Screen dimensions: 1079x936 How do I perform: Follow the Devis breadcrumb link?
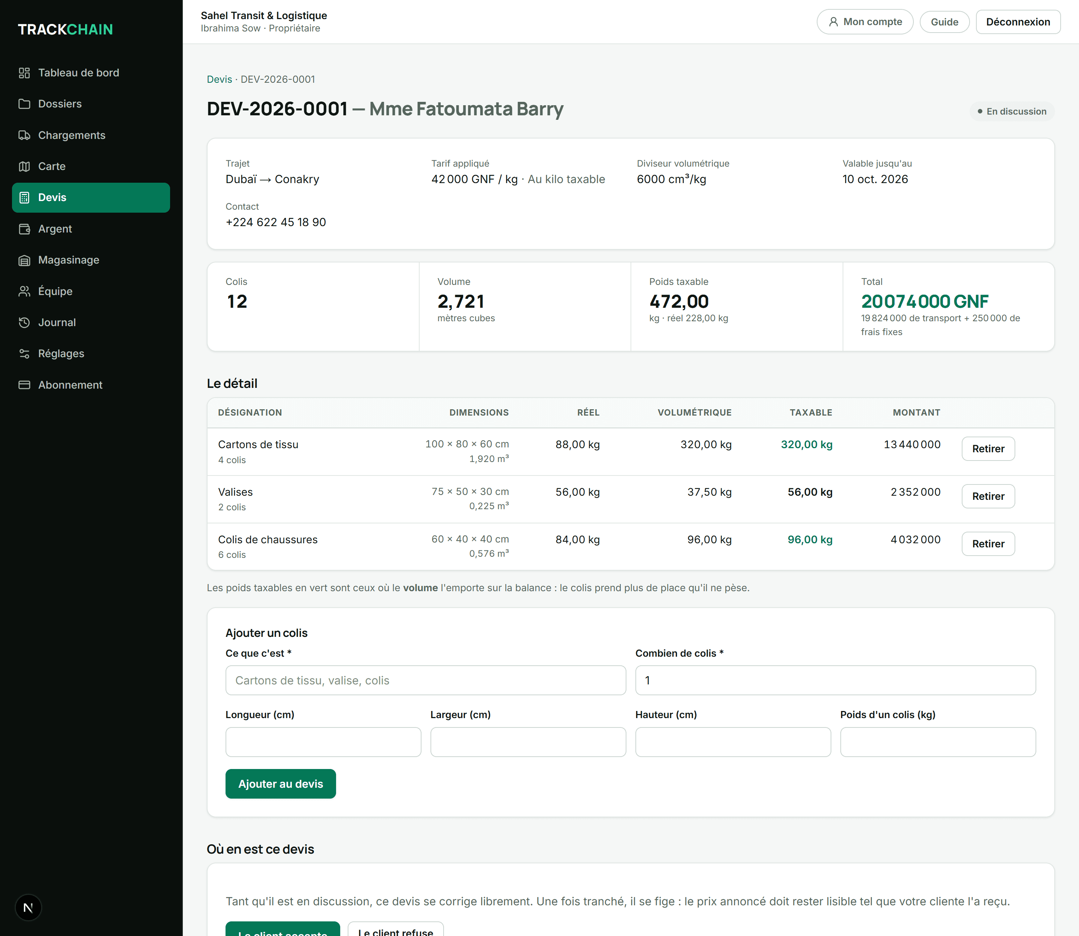tap(219, 79)
